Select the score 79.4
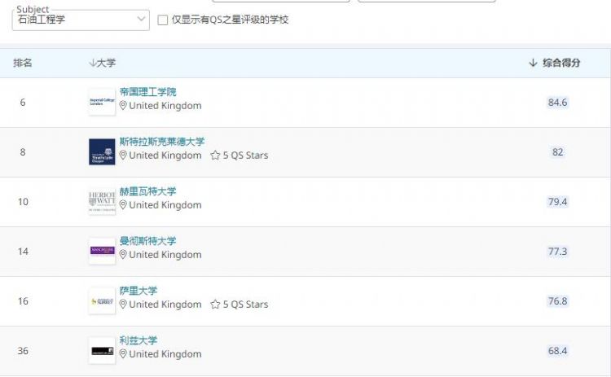This screenshot has width=611, height=377. (557, 202)
